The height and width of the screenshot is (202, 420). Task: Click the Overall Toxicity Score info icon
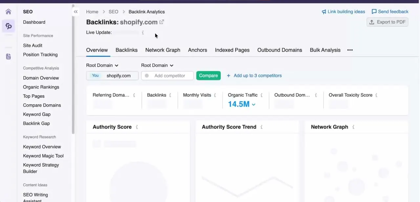[376, 95]
